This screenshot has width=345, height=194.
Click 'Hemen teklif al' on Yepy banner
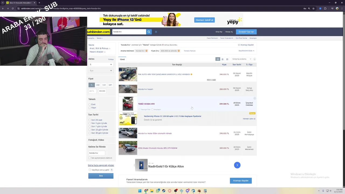(x=204, y=20)
